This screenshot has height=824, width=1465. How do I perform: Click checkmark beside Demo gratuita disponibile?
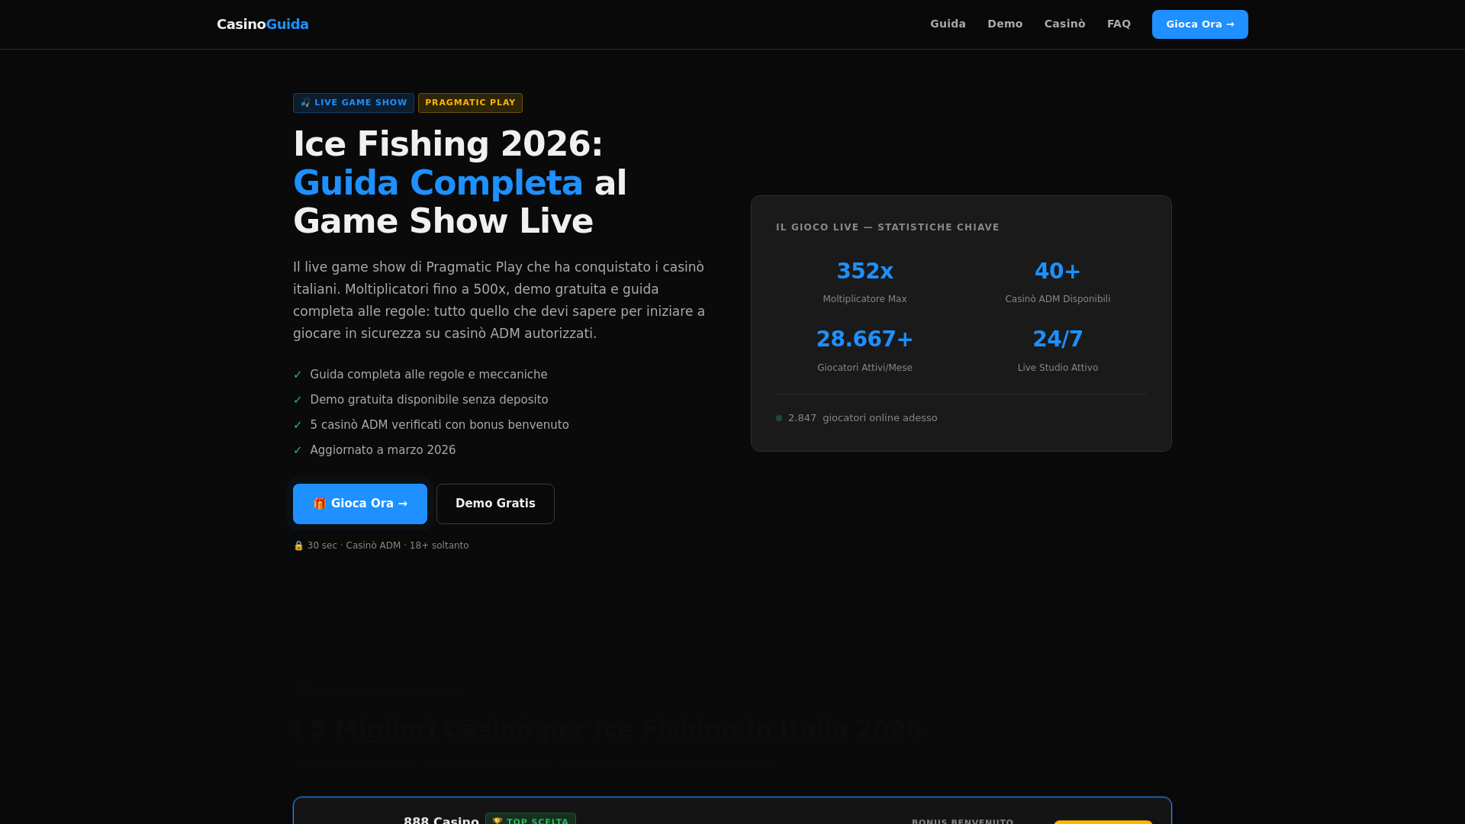pos(298,400)
